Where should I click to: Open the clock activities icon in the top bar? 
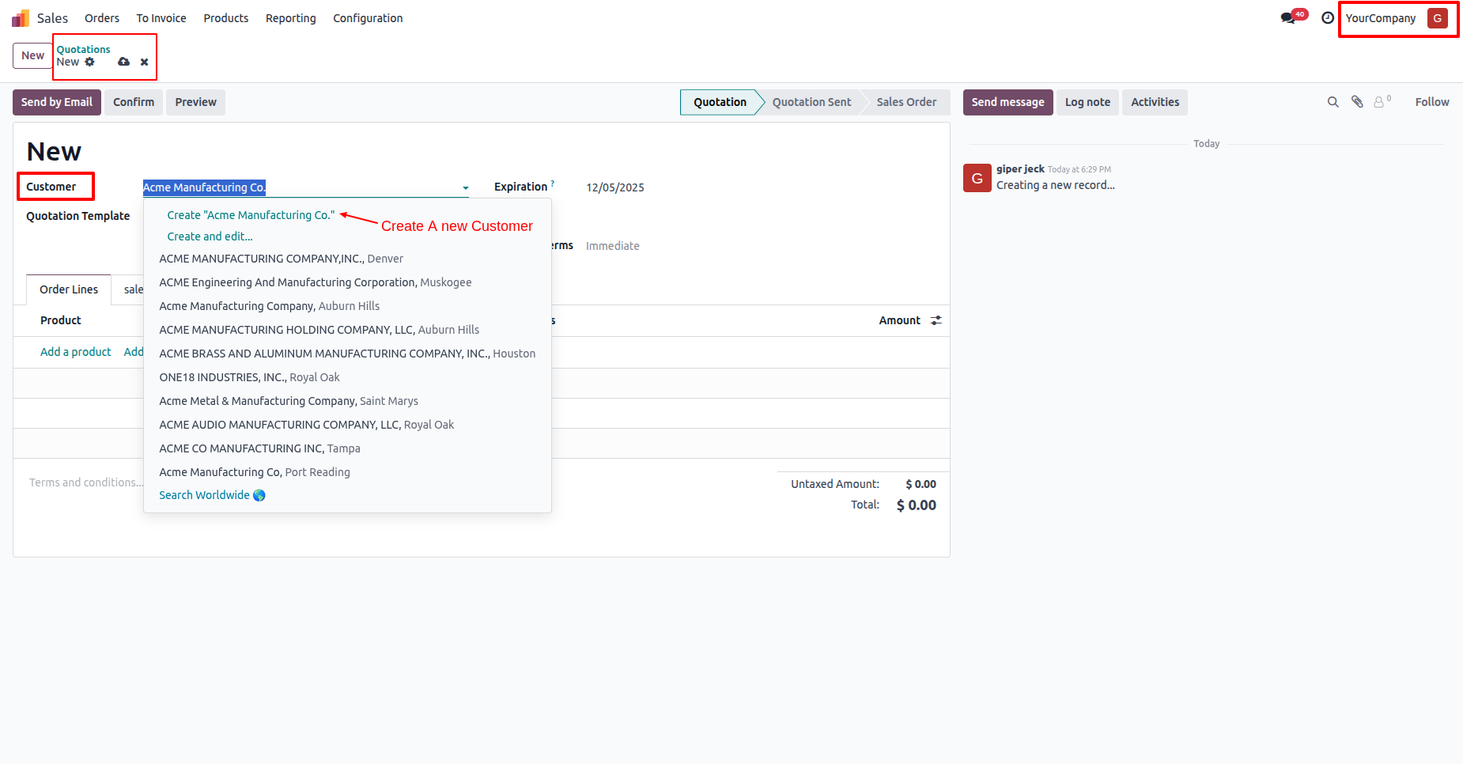click(1328, 18)
